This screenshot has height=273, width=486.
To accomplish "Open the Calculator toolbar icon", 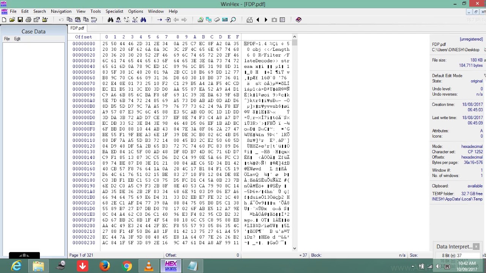I will (225, 20).
